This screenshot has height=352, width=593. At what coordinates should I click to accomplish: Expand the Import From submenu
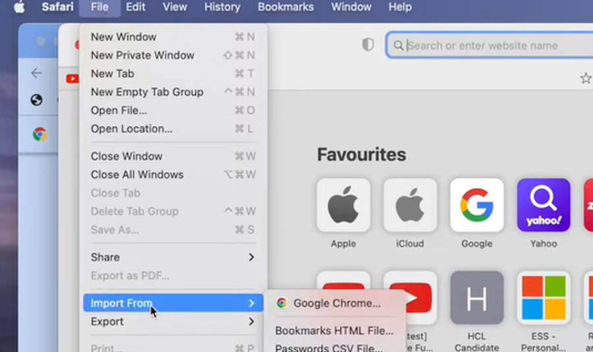point(173,303)
